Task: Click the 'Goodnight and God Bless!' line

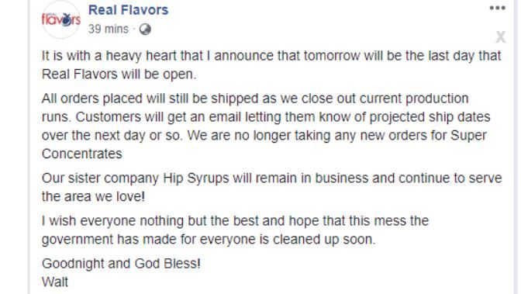Action: click(121, 264)
